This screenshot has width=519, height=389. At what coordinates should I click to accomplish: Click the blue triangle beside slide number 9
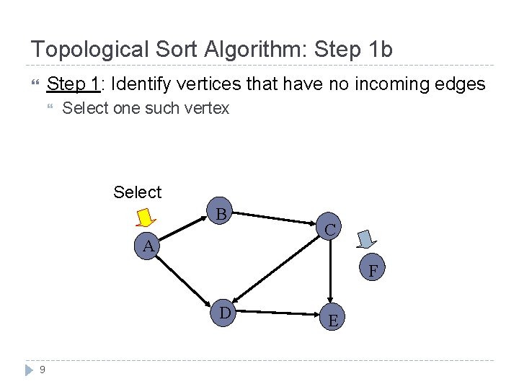coord(29,370)
